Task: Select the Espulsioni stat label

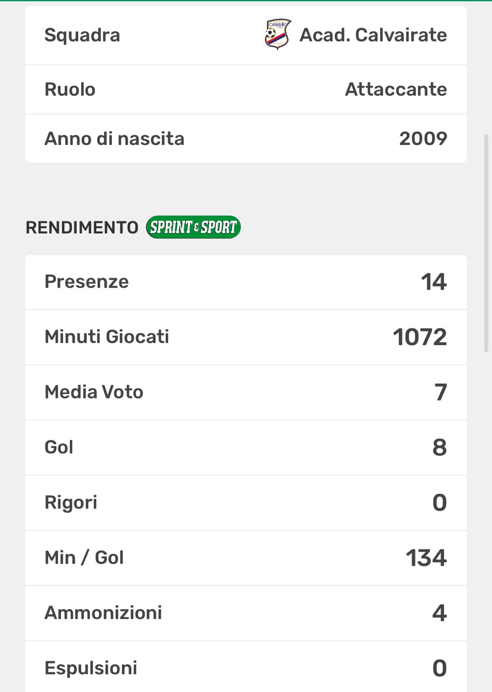Action: 91,668
